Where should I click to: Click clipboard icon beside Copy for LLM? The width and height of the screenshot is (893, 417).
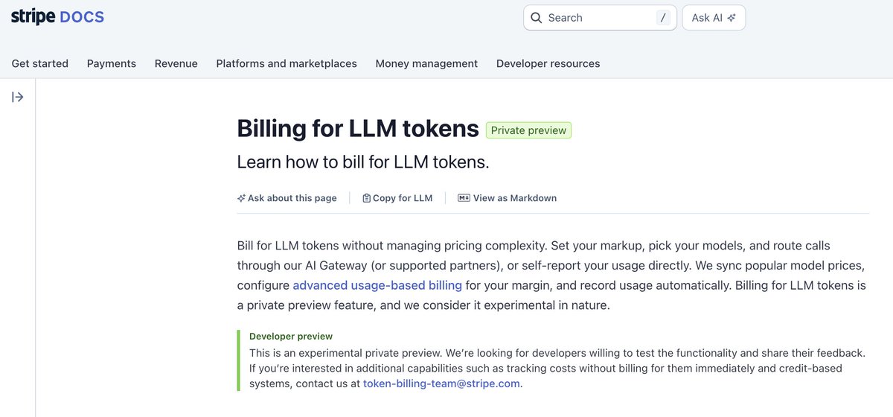tap(366, 198)
